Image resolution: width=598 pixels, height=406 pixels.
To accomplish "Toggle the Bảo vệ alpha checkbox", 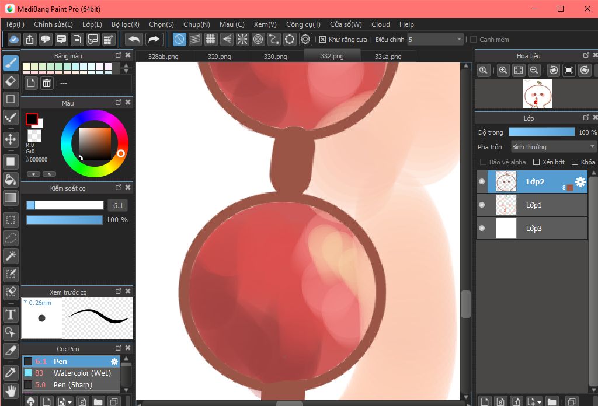I will pyautogui.click(x=483, y=162).
